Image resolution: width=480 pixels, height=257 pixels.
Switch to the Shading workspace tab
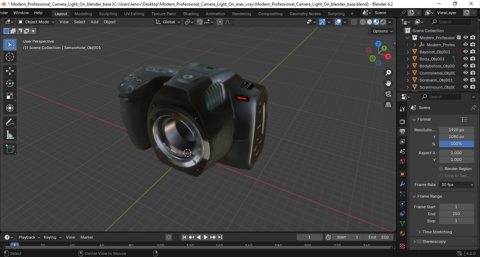(x=191, y=14)
